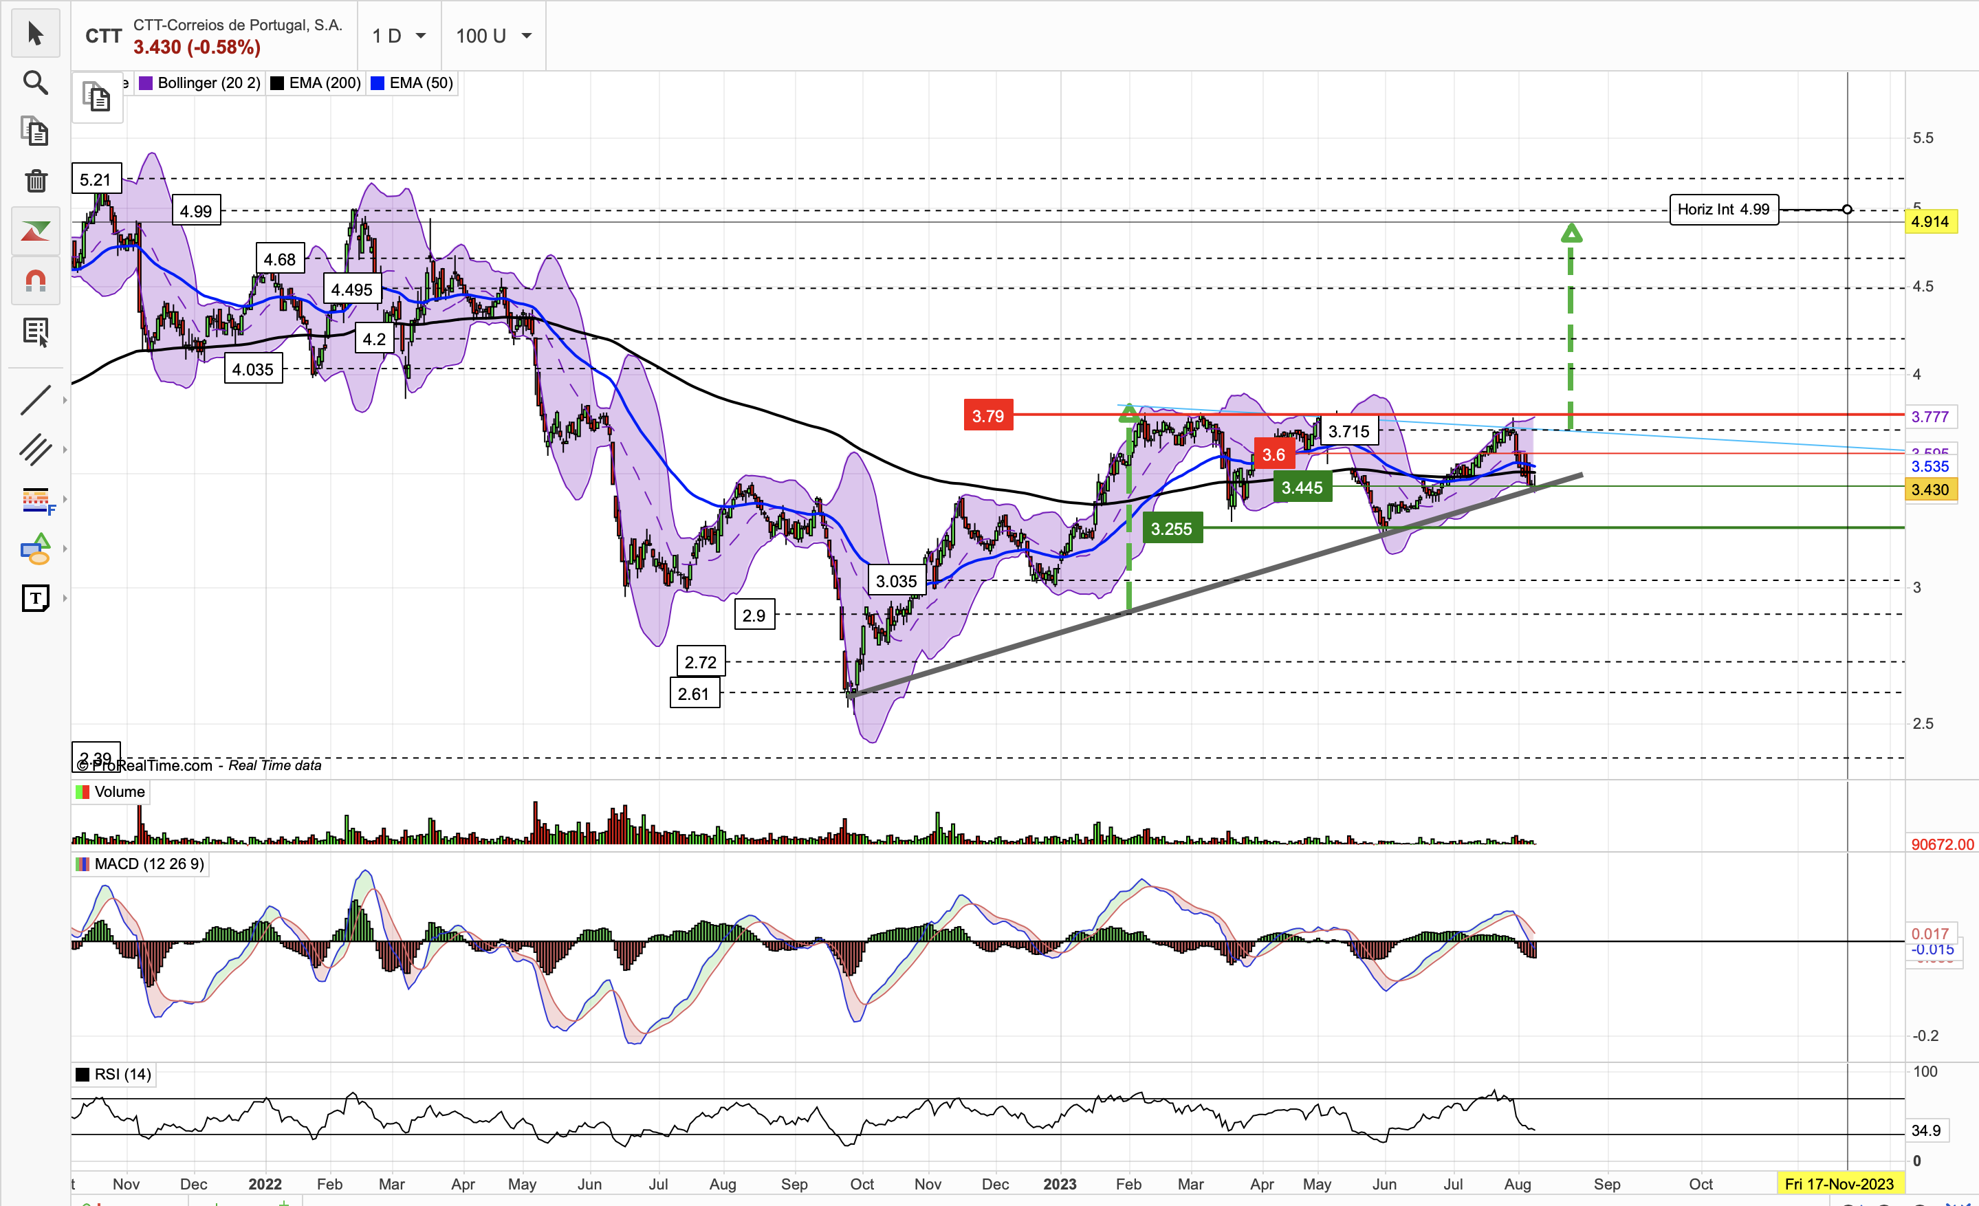Open the 1 D timeframe dropdown

click(x=400, y=36)
